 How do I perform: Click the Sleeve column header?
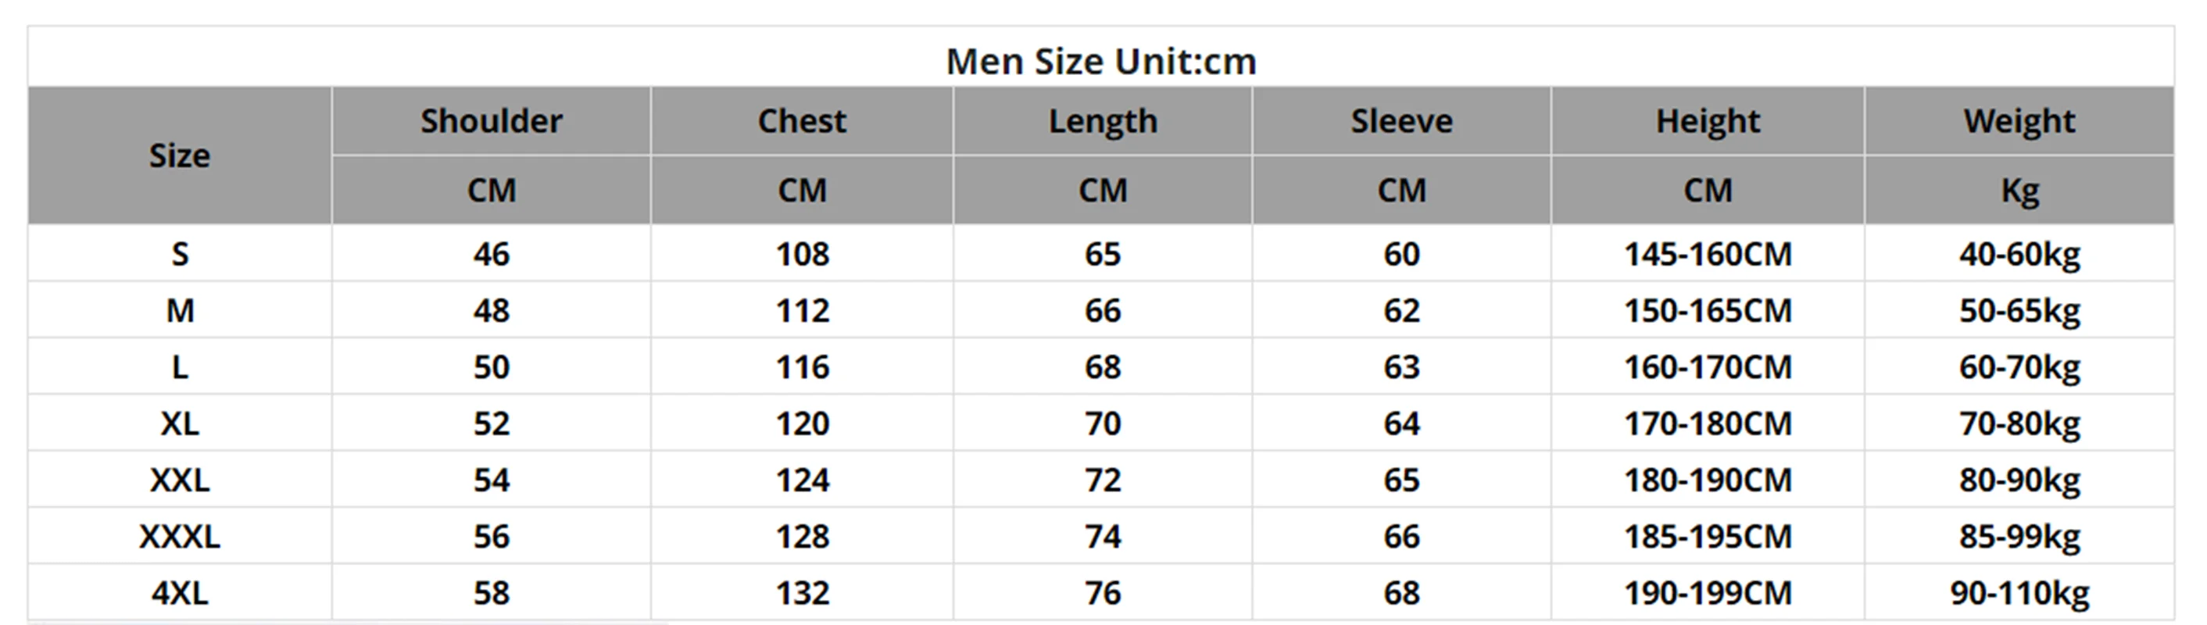(x=1402, y=121)
